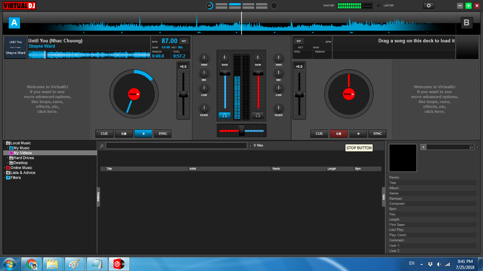483x271 pixels.
Task: Click the play arrow icon beside the sidelist
Action: coord(423,147)
